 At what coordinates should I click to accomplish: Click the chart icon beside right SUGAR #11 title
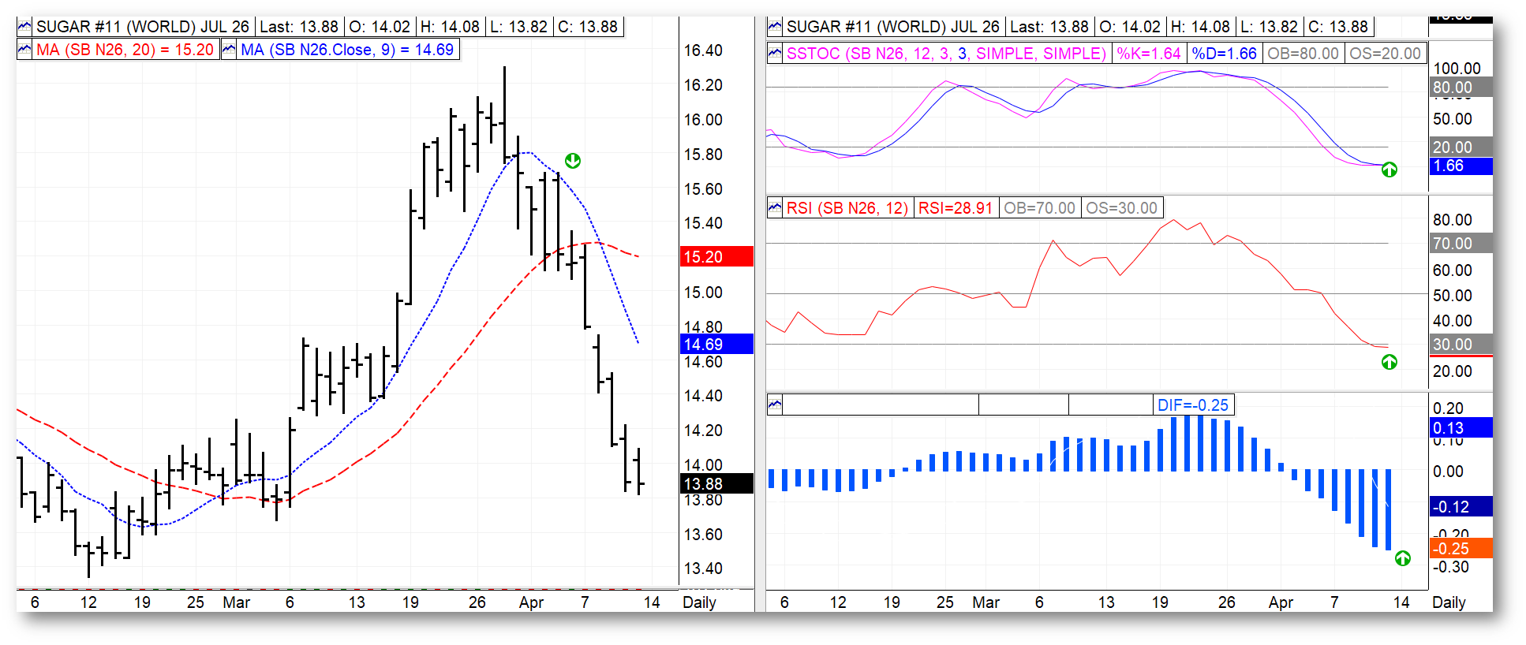pos(775,27)
